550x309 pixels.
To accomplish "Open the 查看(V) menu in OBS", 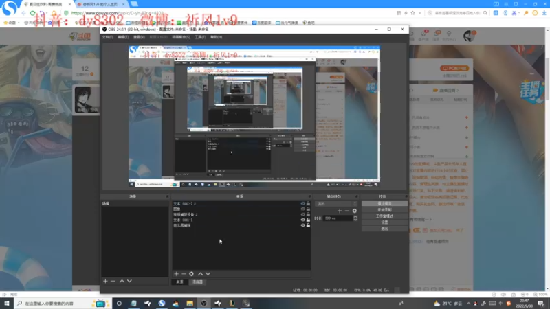I will [x=139, y=37].
